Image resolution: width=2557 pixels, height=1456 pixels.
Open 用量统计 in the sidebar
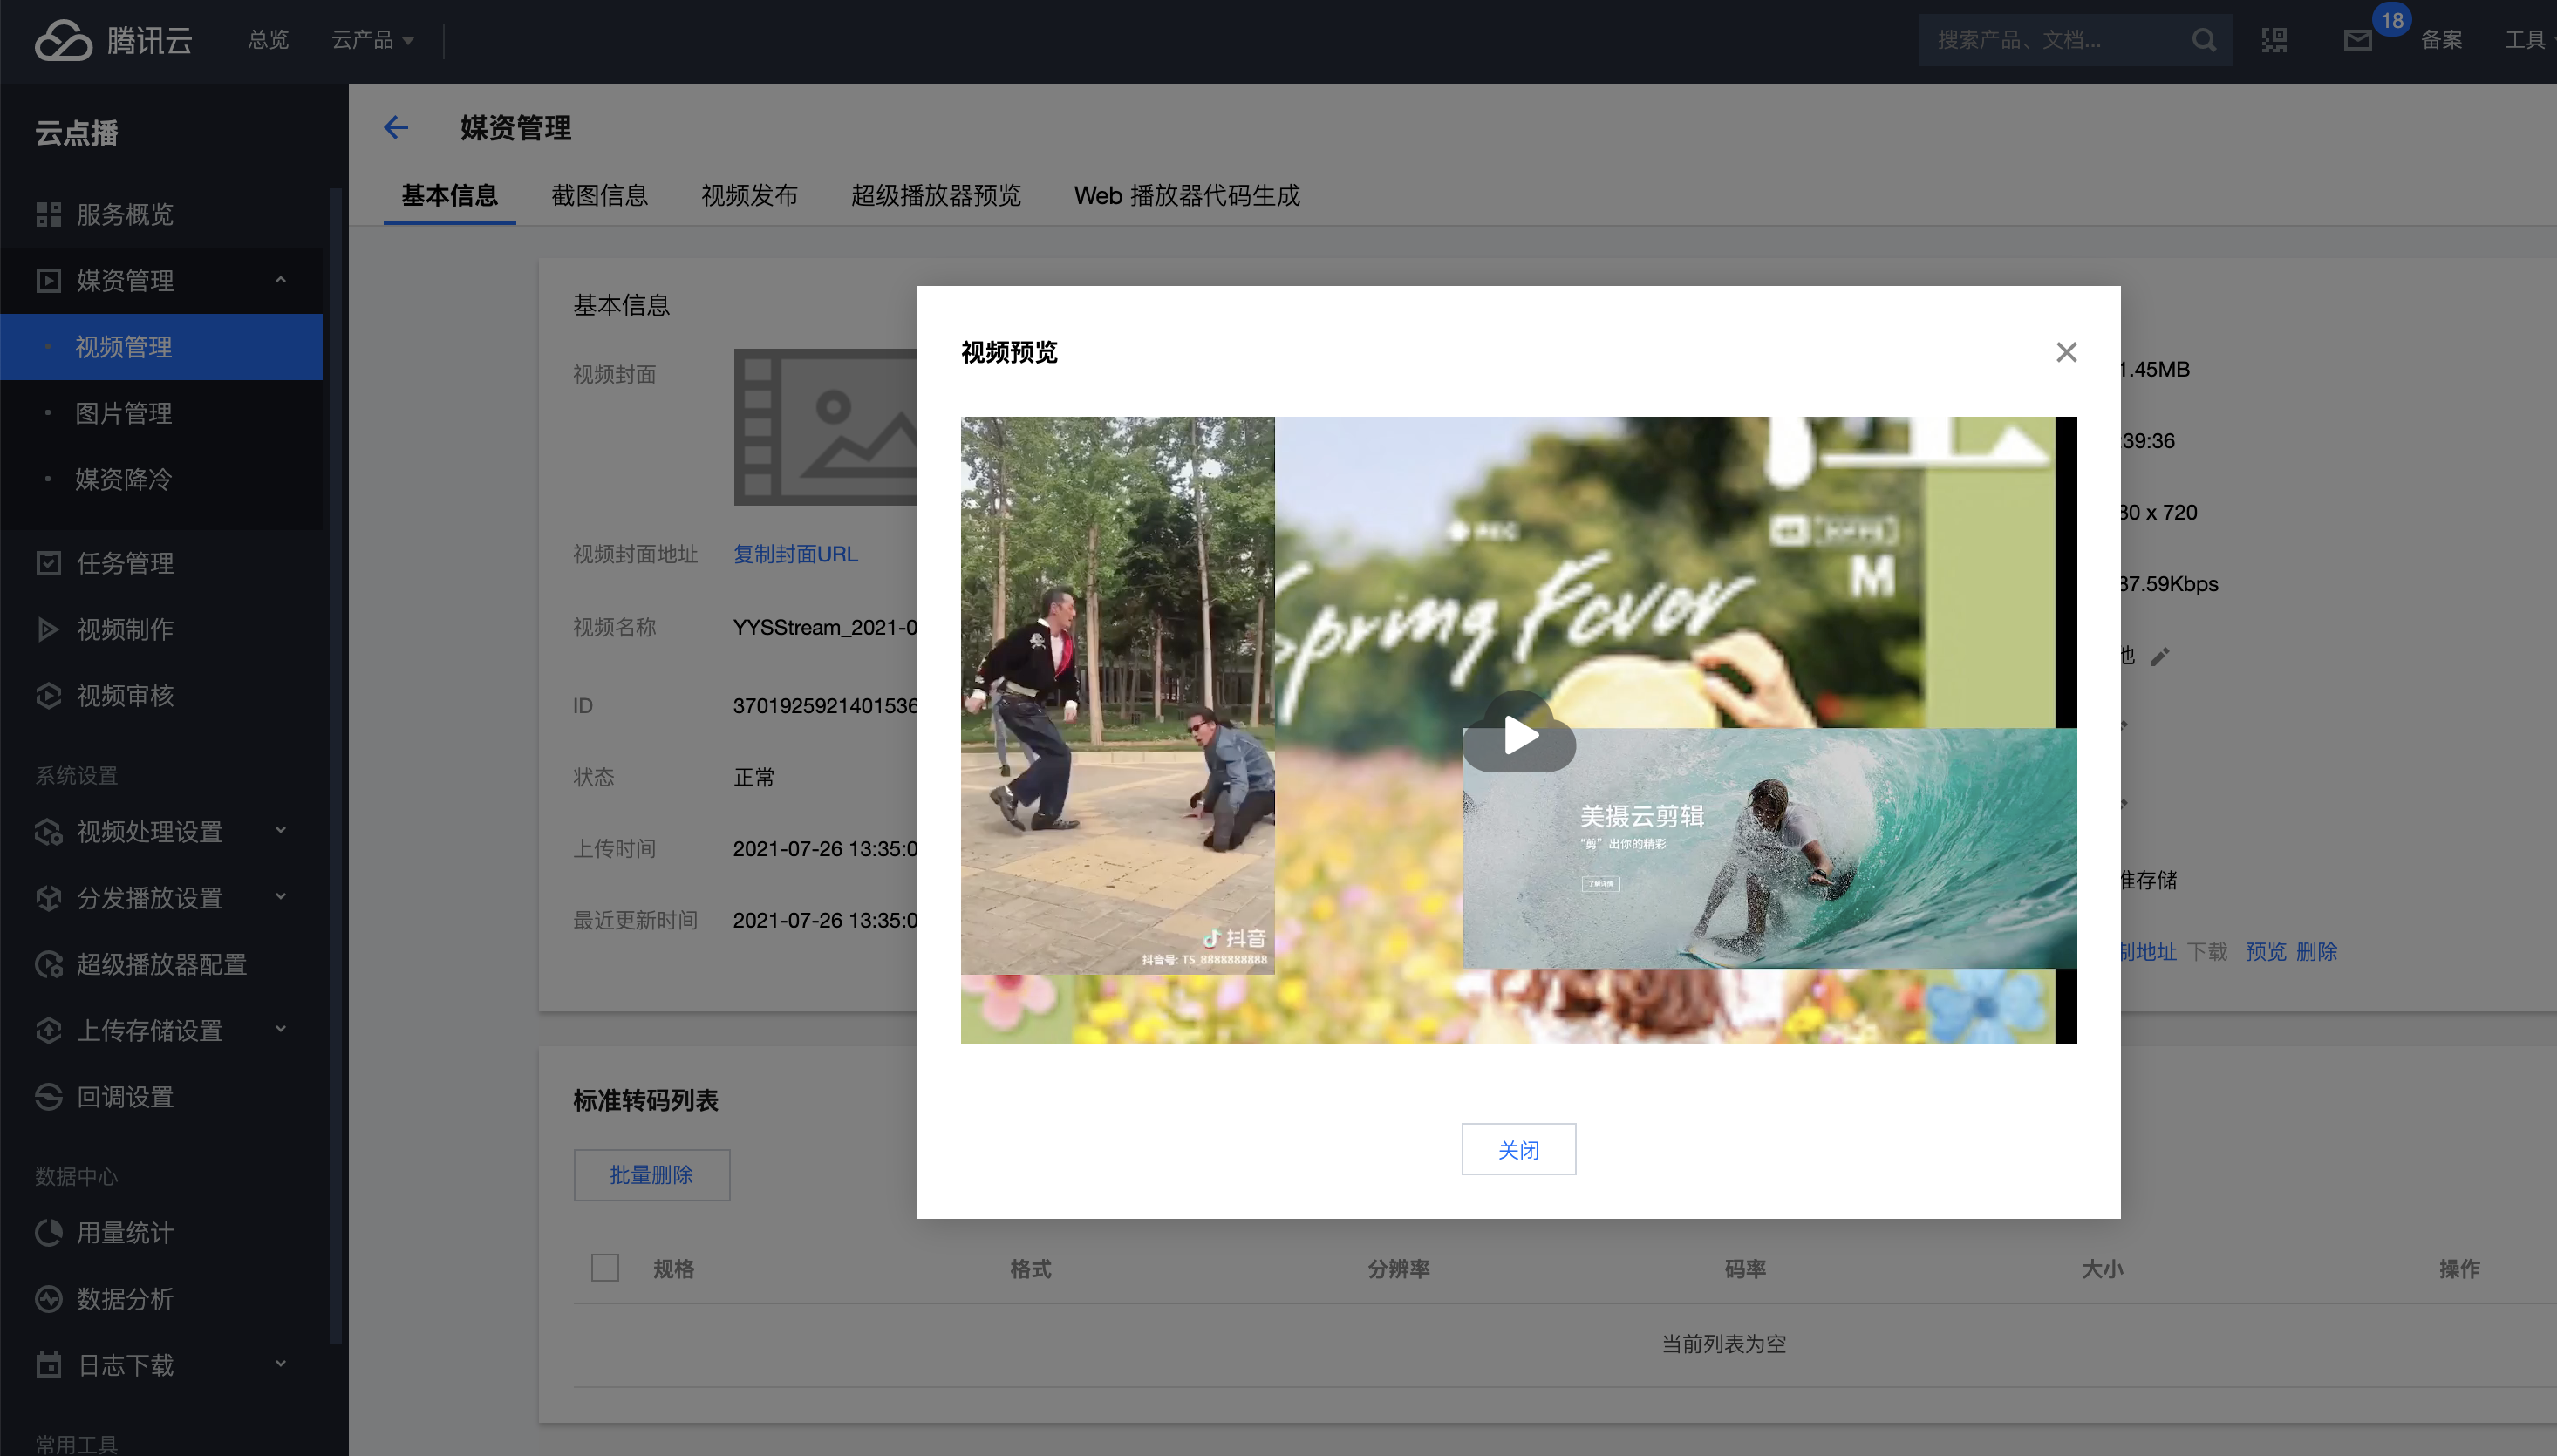(x=124, y=1233)
